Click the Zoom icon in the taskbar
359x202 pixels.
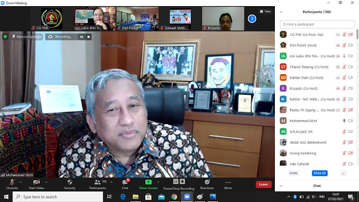[187, 197]
